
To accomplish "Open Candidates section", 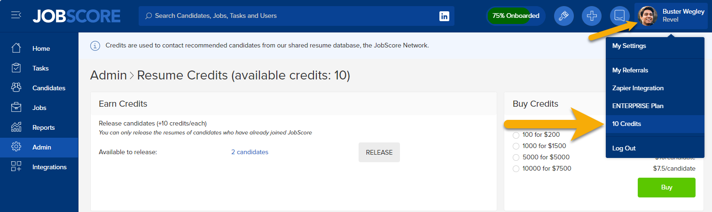I will tap(39, 88).
